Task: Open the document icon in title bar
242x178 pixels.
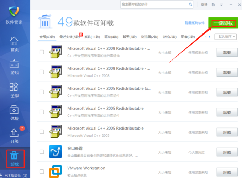Action: (213, 5)
